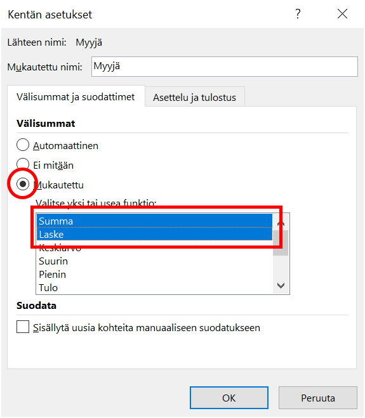This screenshot has width=365, height=418.
Task: Pick Suurin from the function list
Action: click(154, 261)
